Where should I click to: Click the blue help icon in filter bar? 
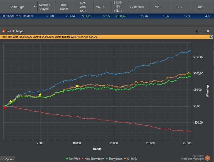click(211, 37)
